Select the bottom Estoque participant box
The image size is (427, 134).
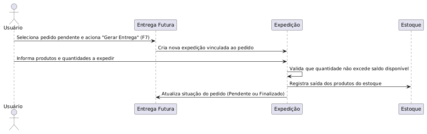tap(411, 109)
